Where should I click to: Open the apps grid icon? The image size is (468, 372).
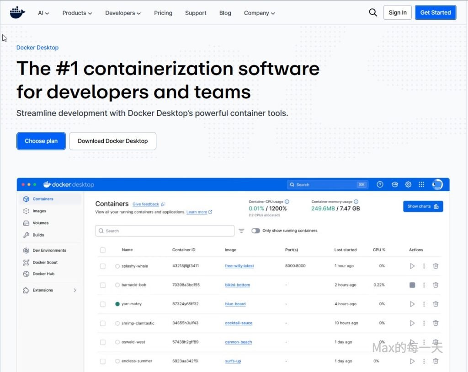[x=421, y=184]
